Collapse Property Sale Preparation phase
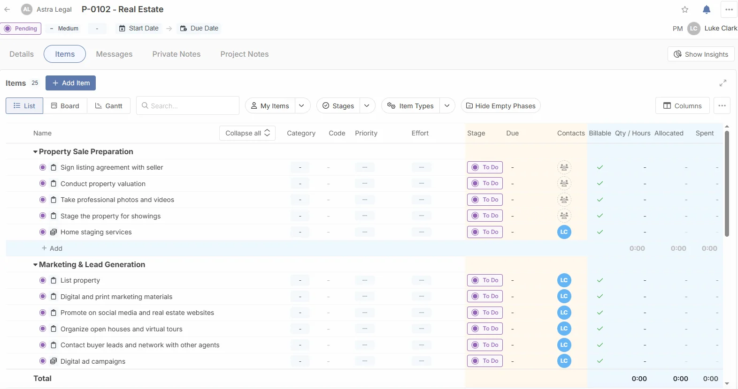 pyautogui.click(x=35, y=152)
